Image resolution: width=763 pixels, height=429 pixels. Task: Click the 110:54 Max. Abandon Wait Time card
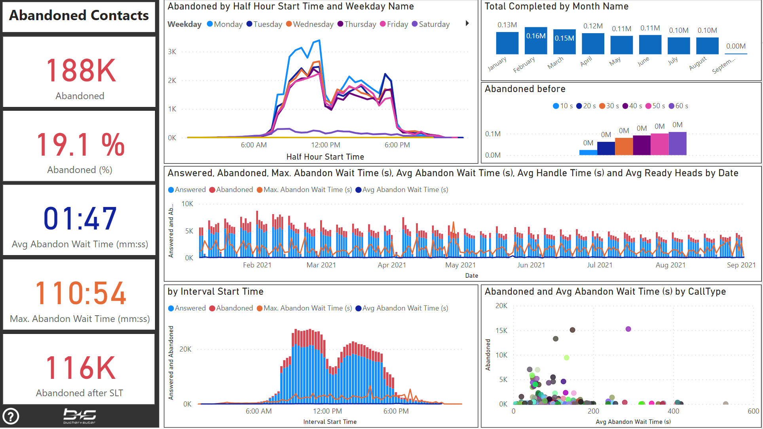tap(79, 295)
